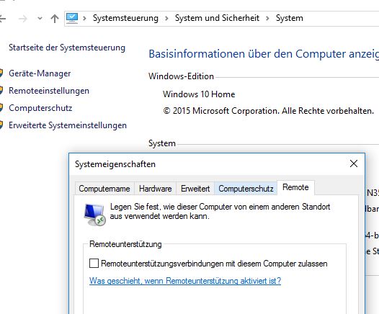The width and height of the screenshot is (379, 314).
Task: Open System und Sicherheit breadcrumb
Action: pos(217,18)
